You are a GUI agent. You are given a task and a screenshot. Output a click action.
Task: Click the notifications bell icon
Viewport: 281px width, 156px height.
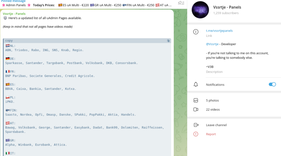(x=196, y=84)
